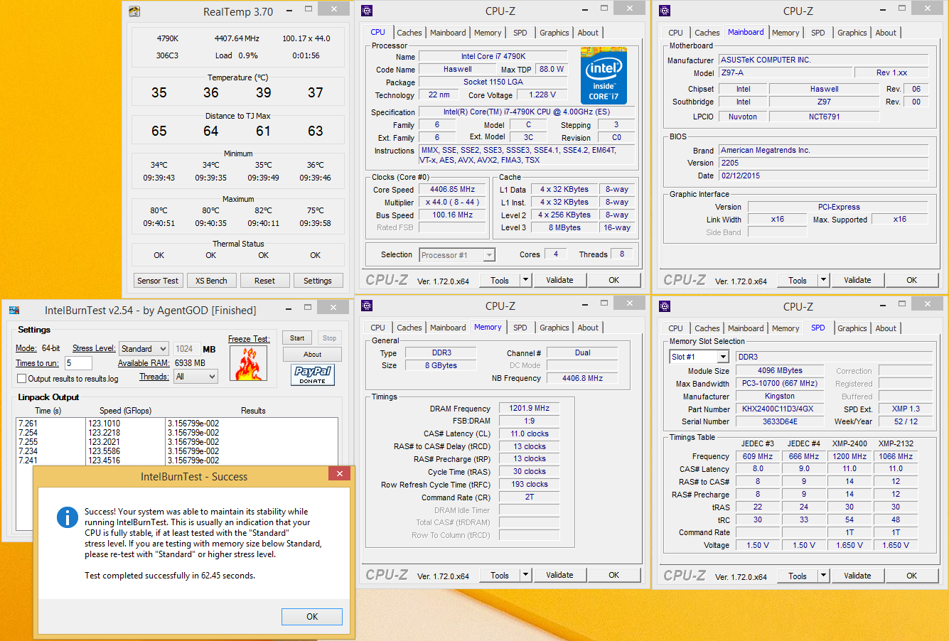Viewport: 949px width, 641px height.
Task: Expand Tools arrow in CPU-Z Memory window
Action: 526,575
